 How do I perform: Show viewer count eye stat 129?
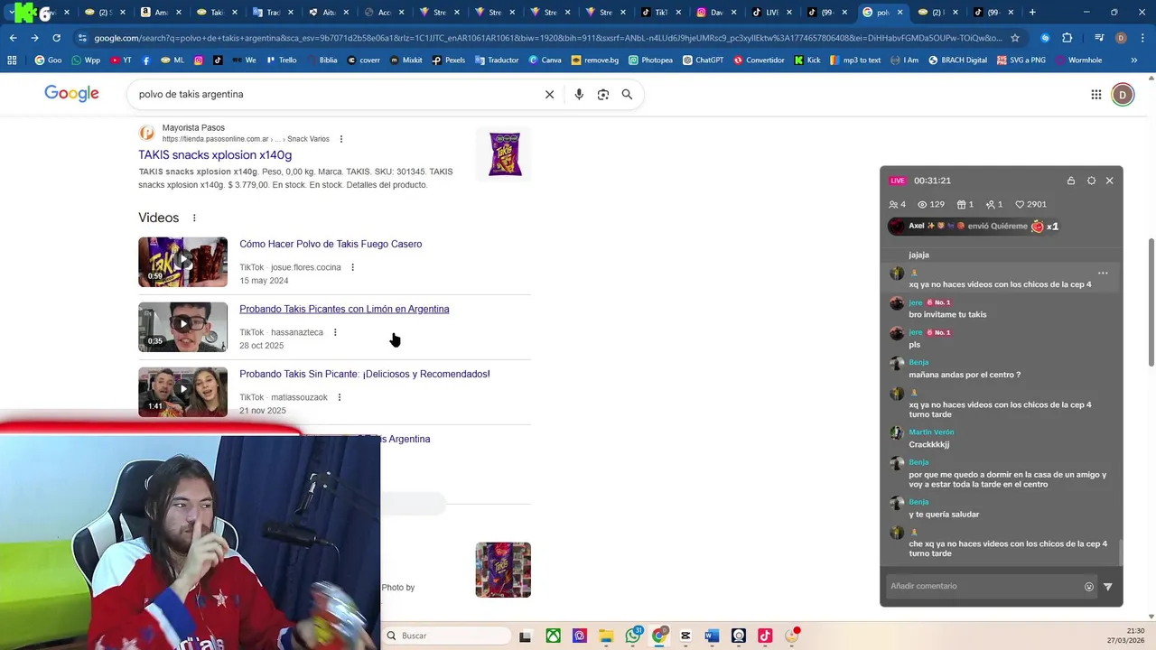point(930,205)
